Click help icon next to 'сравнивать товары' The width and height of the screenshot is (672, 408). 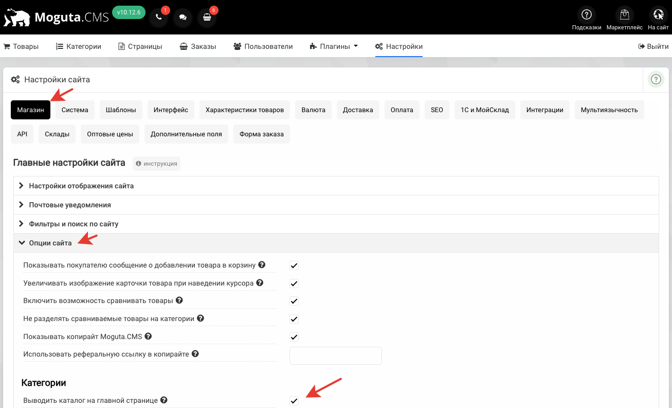[179, 300]
